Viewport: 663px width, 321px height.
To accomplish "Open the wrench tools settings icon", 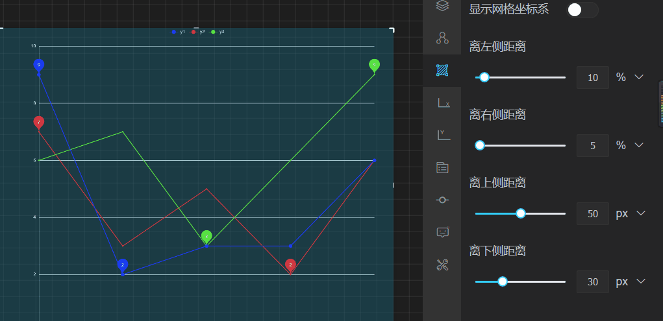I will click(442, 265).
